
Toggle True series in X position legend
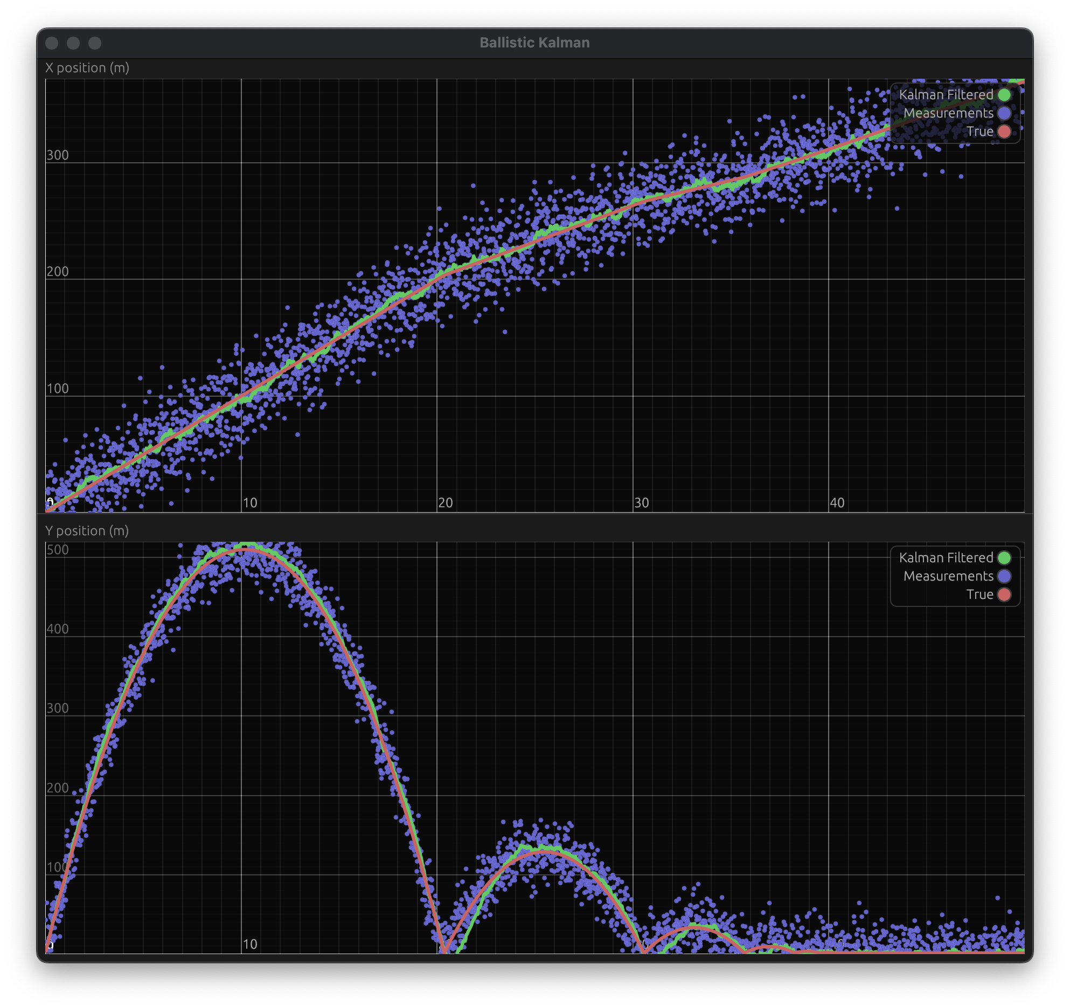pyautogui.click(x=979, y=132)
